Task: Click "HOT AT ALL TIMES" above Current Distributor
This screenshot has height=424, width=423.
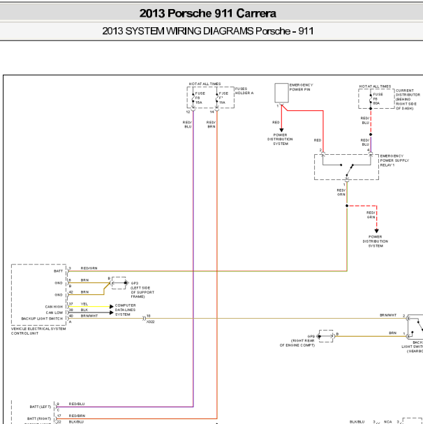Action: 375,86
